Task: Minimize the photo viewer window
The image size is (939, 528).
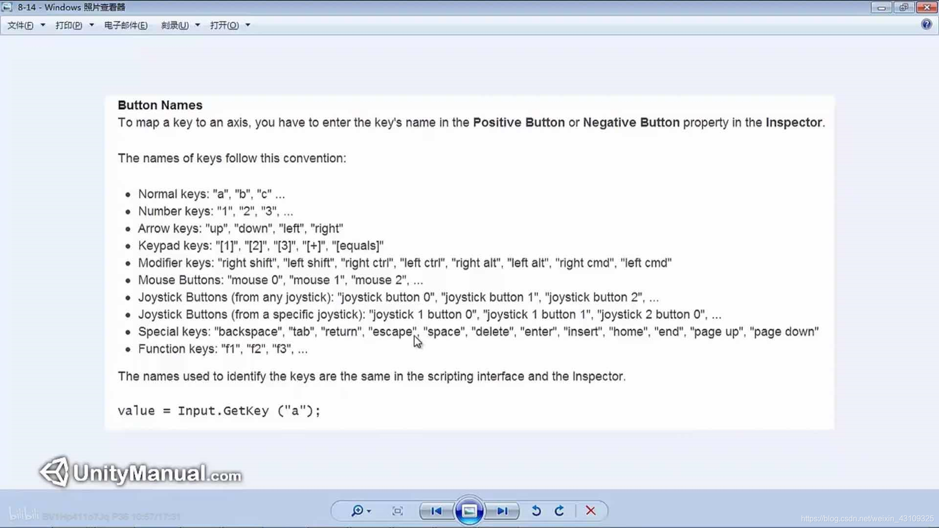Action: (x=881, y=7)
